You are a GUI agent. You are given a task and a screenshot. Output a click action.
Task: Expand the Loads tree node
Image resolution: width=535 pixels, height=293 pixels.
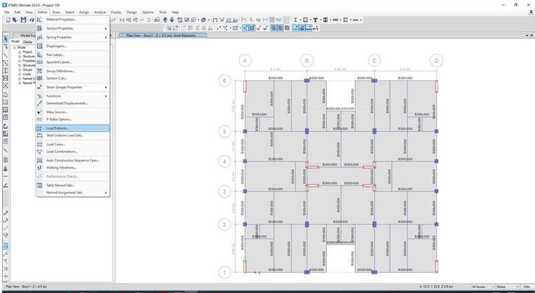(x=20, y=74)
